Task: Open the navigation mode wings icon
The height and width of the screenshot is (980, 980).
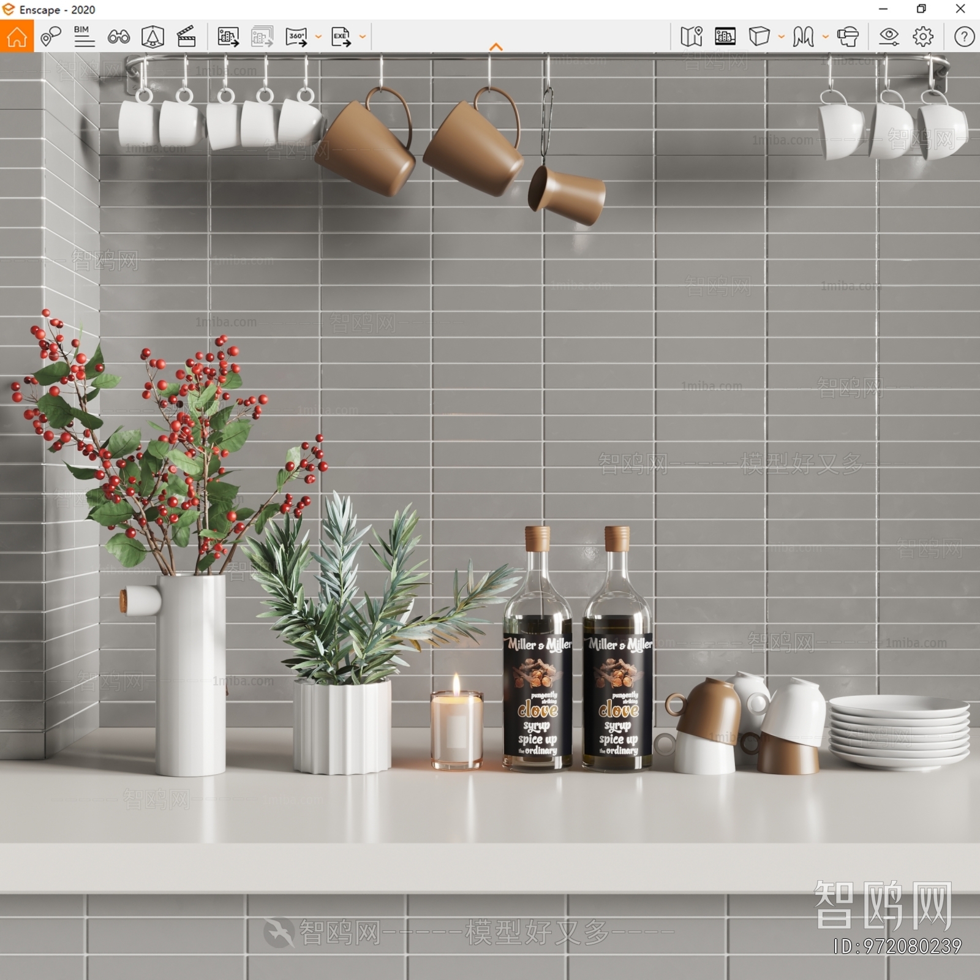Action: 803,37
